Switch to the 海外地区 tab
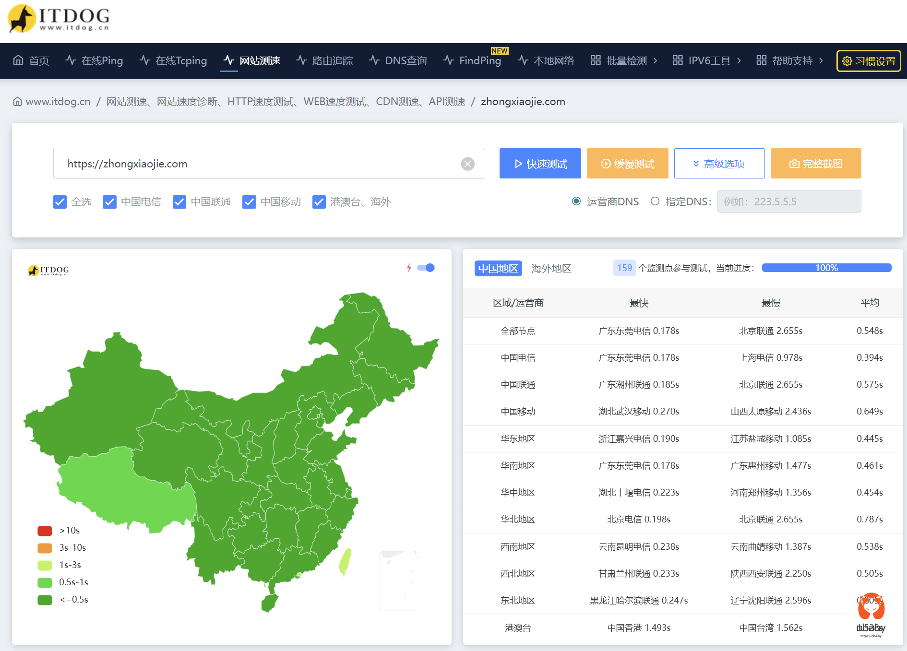Viewport: 907px width, 651px height. (551, 269)
